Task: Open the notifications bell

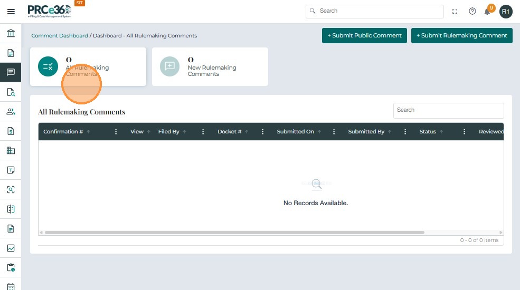Action: click(x=487, y=12)
